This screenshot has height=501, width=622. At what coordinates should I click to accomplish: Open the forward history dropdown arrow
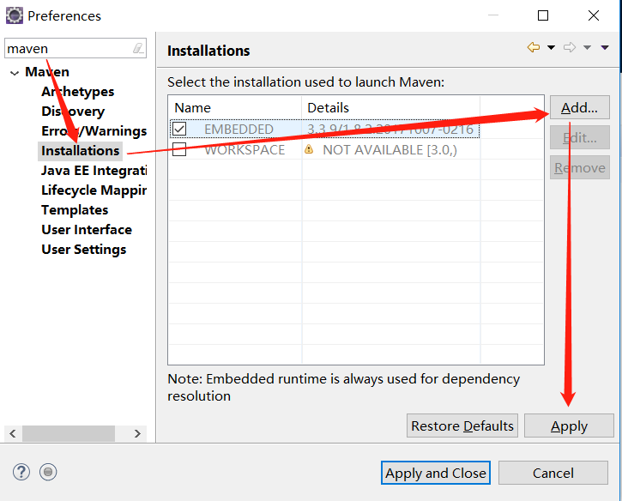pos(587,47)
